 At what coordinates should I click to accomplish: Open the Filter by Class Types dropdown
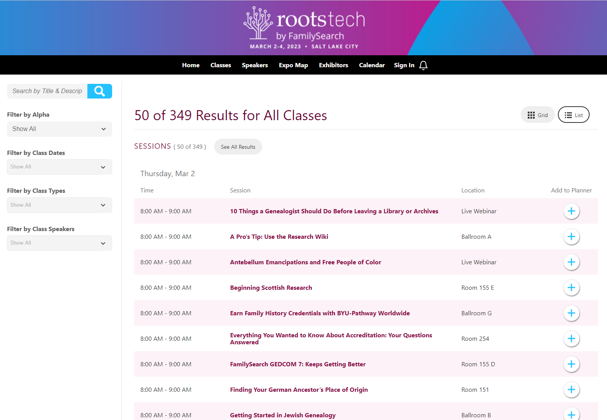(x=60, y=205)
